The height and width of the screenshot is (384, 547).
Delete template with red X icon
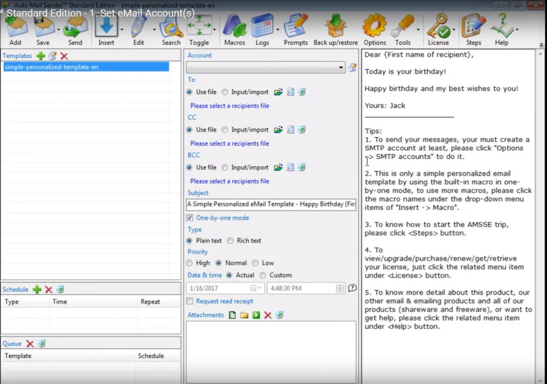coord(64,56)
